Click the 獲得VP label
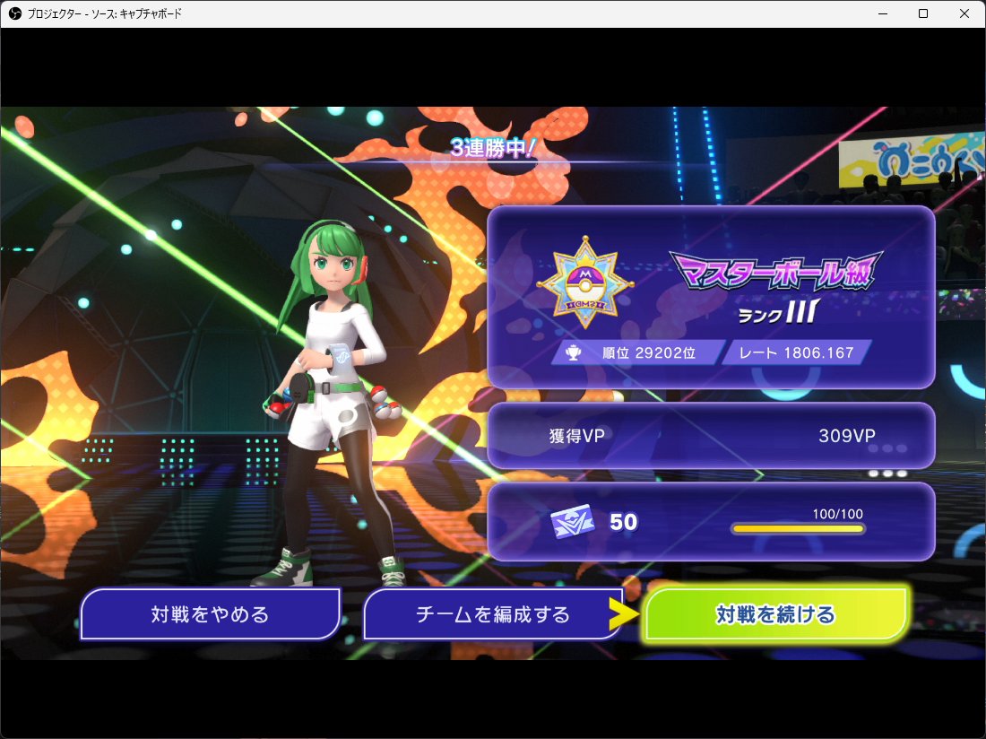 (576, 435)
